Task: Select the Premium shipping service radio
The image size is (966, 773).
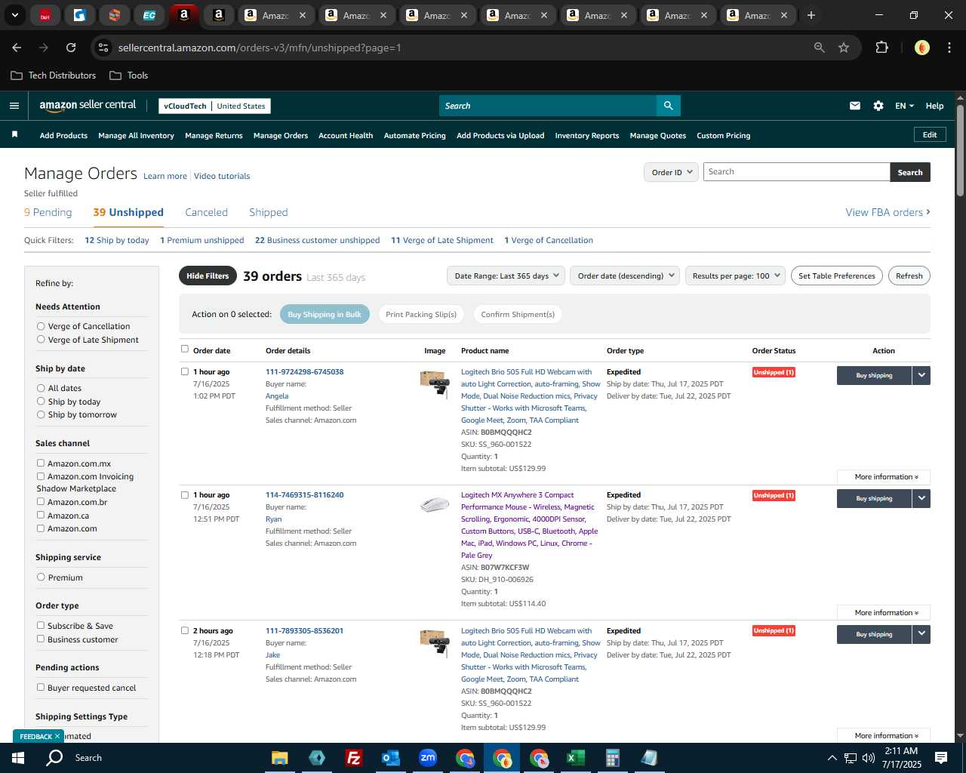Action: pyautogui.click(x=41, y=577)
